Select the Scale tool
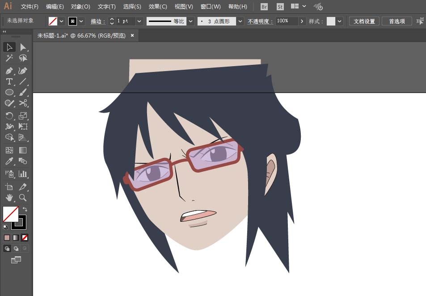Screen dimensions: 426x296 [23, 116]
